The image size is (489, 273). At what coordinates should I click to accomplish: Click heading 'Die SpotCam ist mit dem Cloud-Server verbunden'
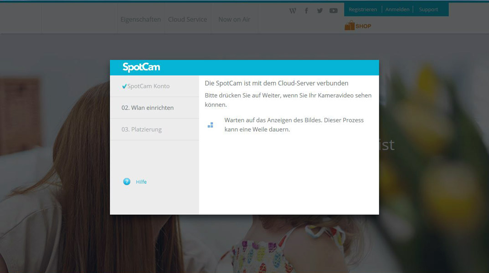click(x=277, y=83)
